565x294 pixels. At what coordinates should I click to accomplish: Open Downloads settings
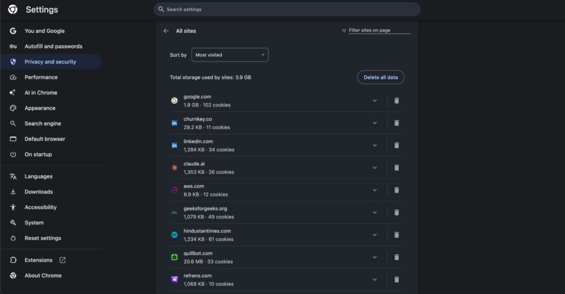(51, 191)
